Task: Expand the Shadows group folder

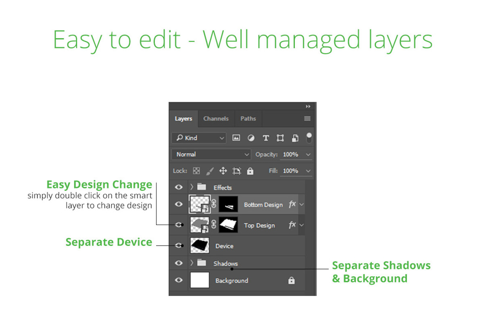Action: coord(192,263)
